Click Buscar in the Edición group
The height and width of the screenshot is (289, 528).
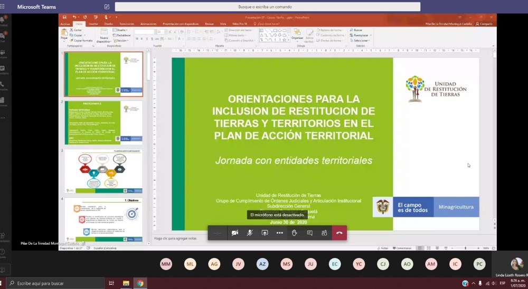tap(356, 30)
